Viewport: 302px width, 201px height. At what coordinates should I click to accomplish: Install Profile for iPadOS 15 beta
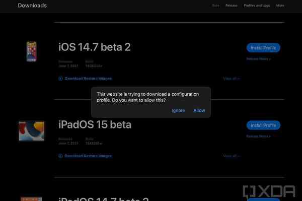(263, 125)
